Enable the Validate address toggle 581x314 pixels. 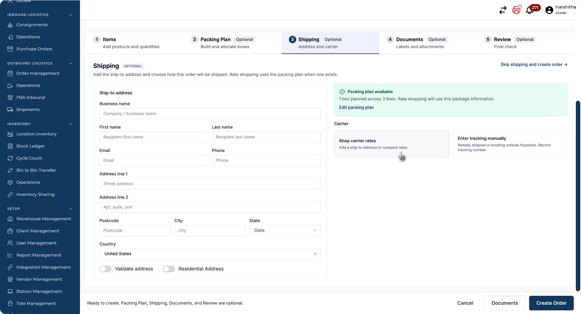105,269
